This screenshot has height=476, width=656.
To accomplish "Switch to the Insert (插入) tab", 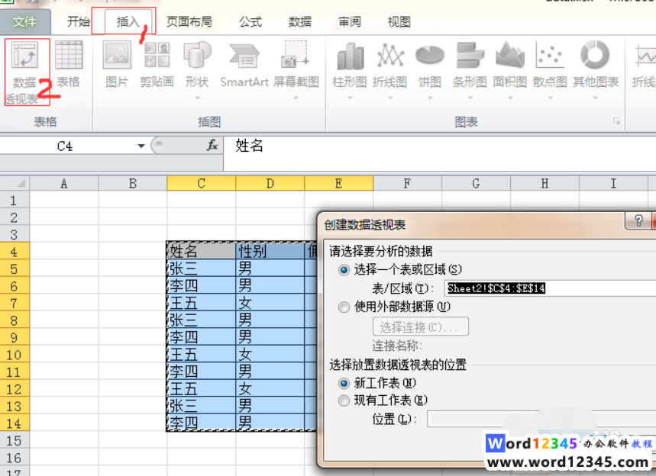I will [128, 21].
